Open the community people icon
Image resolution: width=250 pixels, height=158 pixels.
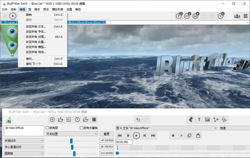(x=237, y=16)
